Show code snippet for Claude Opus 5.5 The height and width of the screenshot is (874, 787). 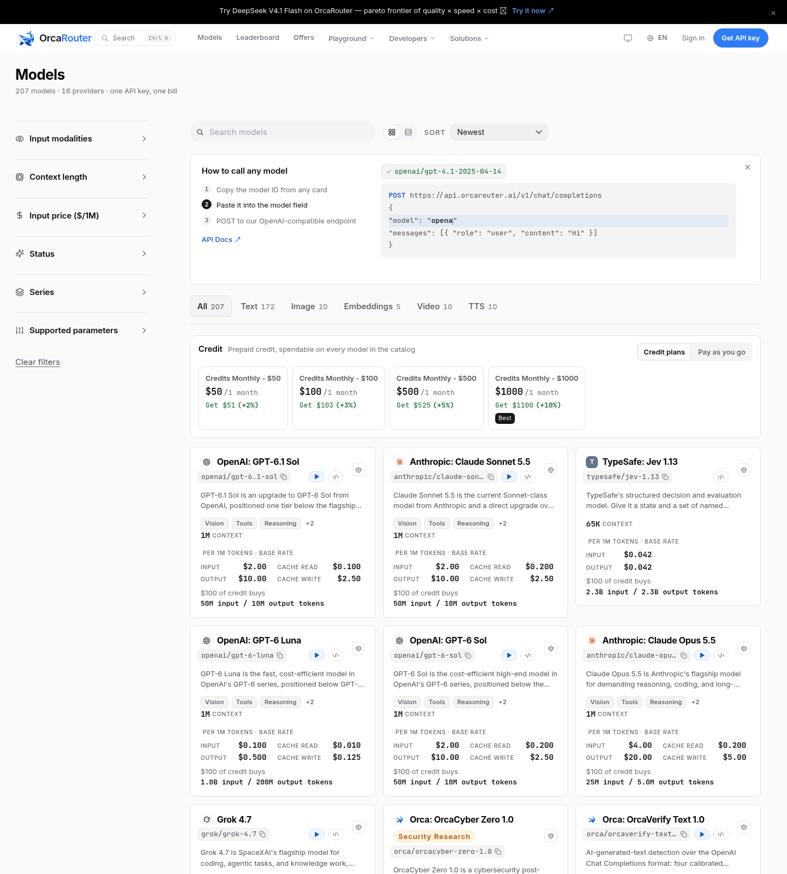721,655
